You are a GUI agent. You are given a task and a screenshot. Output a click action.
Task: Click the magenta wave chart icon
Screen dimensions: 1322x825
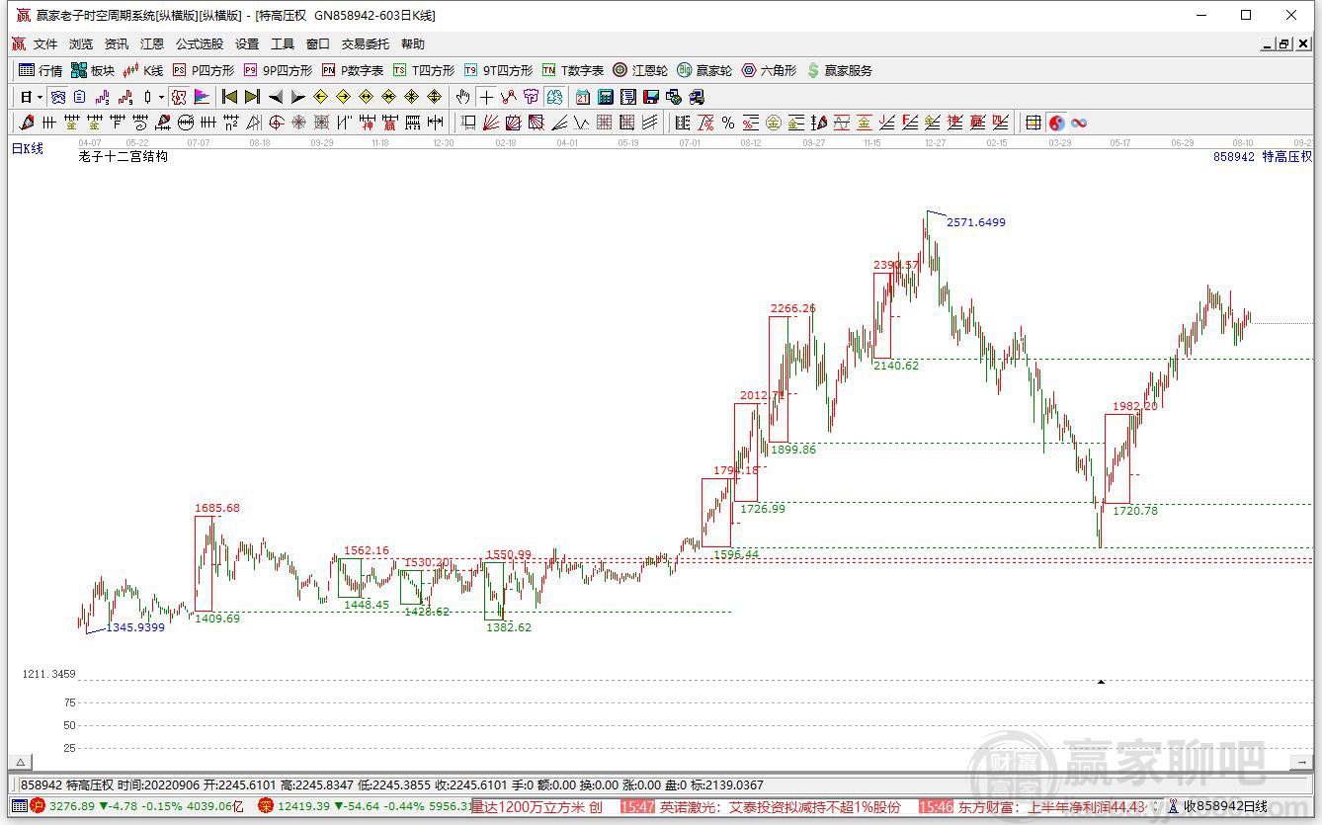tap(102, 97)
